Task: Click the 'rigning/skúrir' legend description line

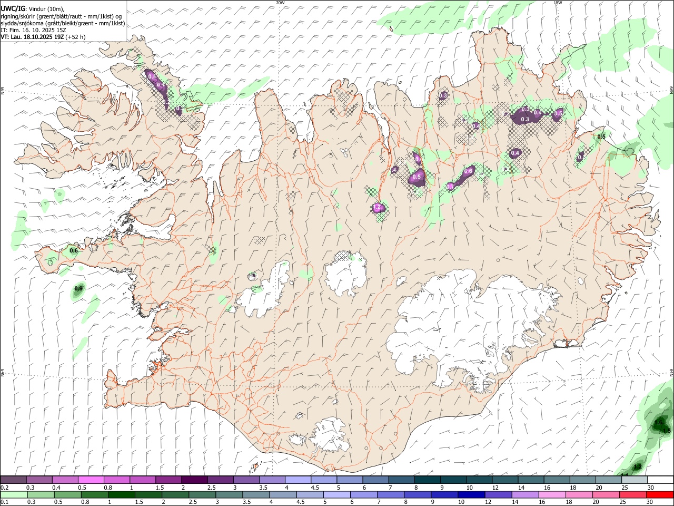Action: [x=62, y=16]
